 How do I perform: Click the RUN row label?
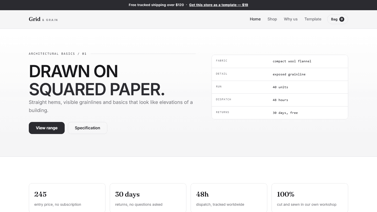tap(219, 87)
